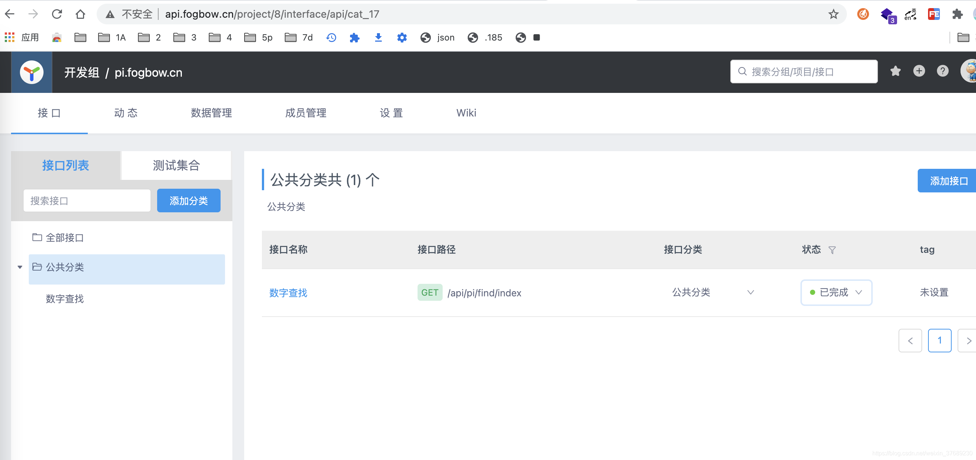Click the history bookmark icon
The height and width of the screenshot is (460, 976).
tap(331, 38)
